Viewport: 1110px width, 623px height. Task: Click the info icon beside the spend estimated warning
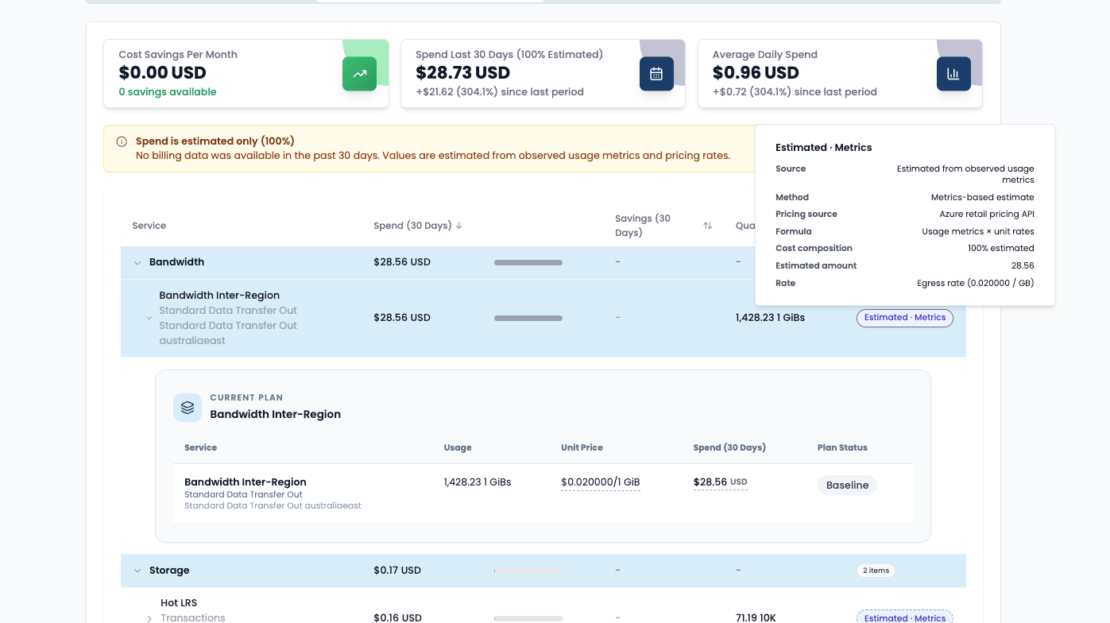coord(121,141)
